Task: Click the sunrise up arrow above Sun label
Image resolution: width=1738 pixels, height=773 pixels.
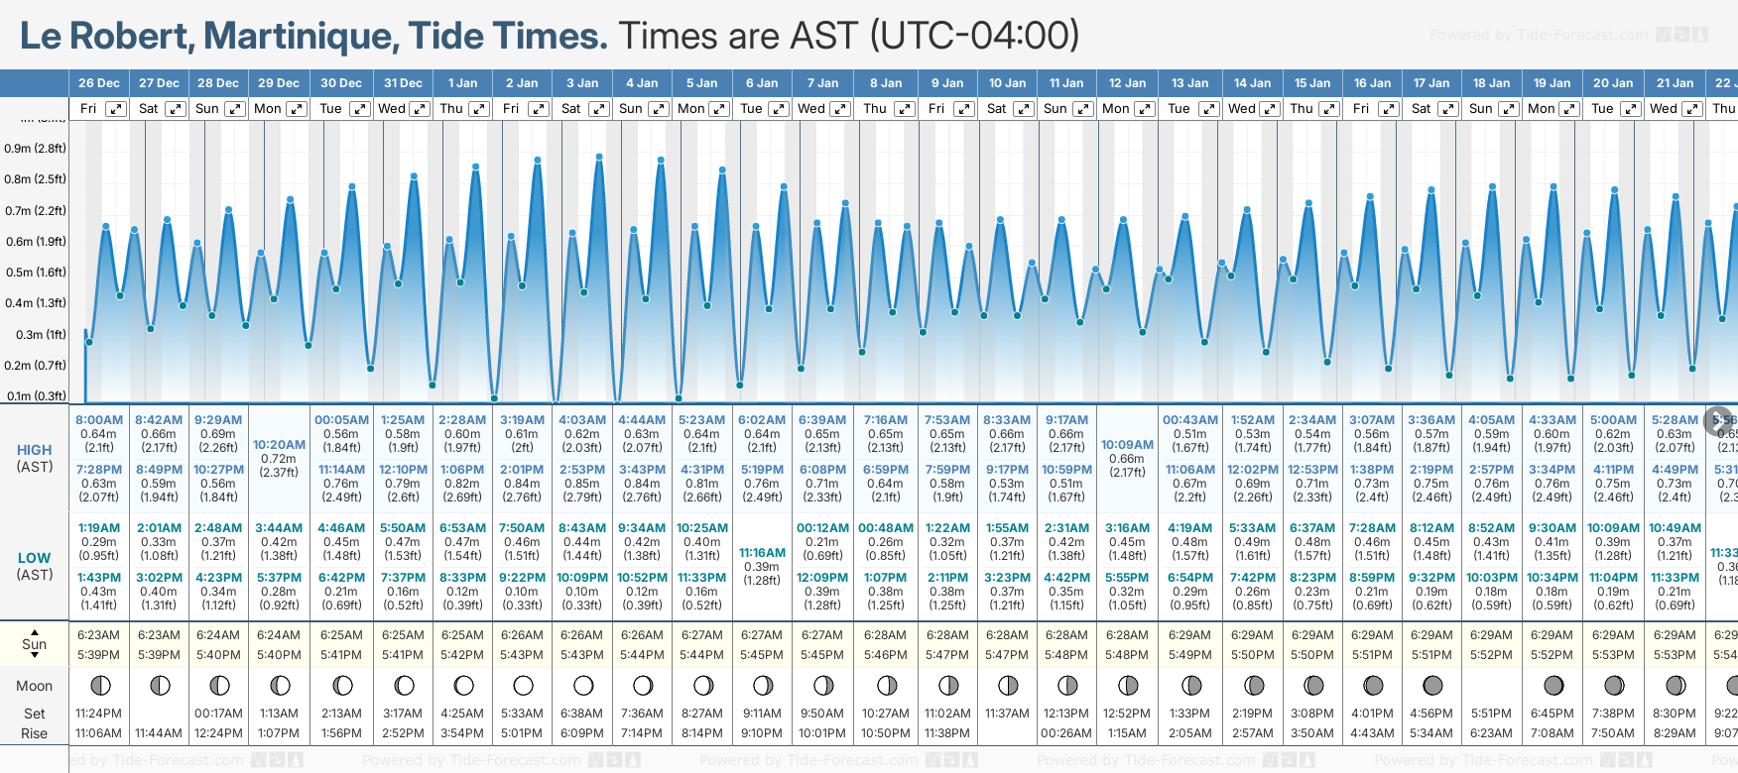Action: pos(35,631)
